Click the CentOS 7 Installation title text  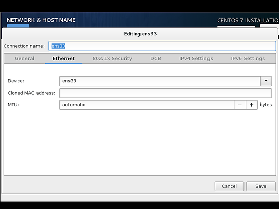point(248,20)
